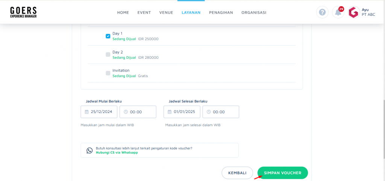Click the SIMPAN VOUCHER button
The height and width of the screenshot is (181, 385).
(283, 173)
